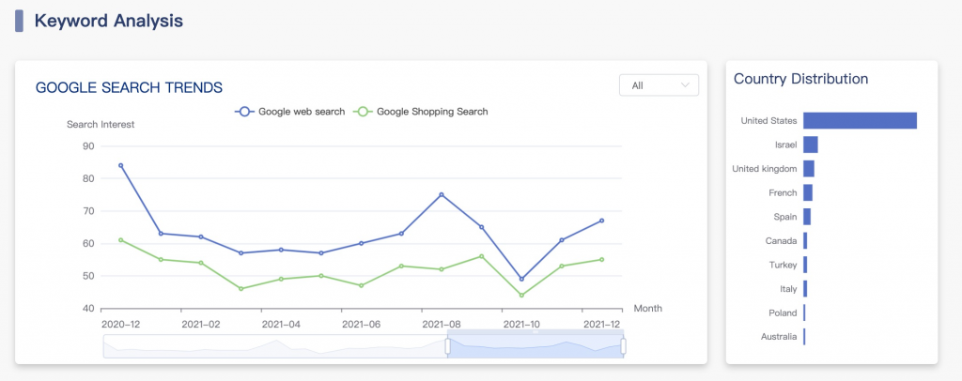The width and height of the screenshot is (962, 381).
Task: Click shopping search low point at 2021-10
Action: (x=521, y=296)
